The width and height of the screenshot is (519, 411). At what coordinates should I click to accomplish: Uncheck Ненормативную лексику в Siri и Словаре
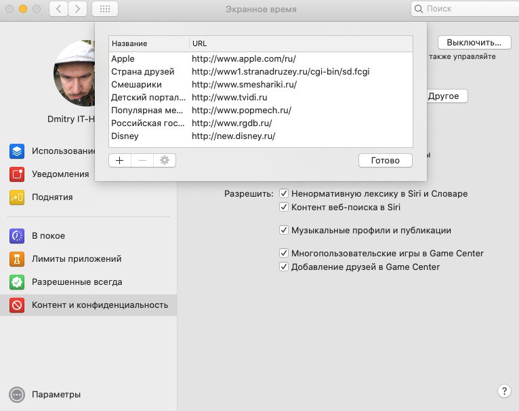point(284,193)
